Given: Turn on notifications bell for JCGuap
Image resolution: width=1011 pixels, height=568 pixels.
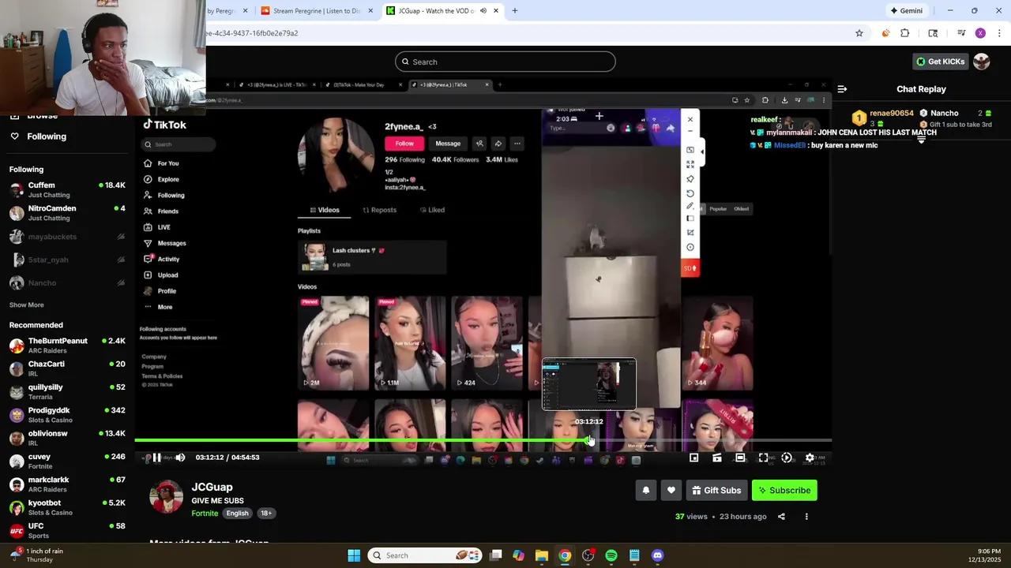Looking at the screenshot, I should click(x=646, y=491).
